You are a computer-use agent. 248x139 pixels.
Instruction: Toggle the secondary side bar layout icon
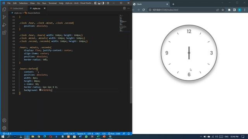103,3
